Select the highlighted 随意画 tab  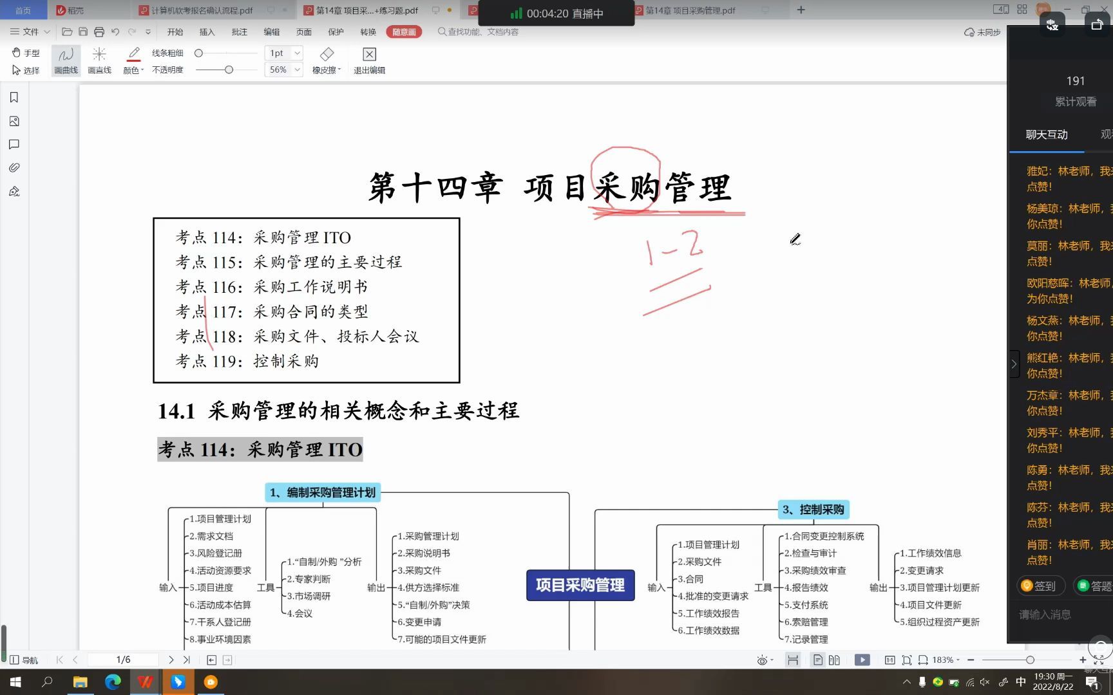pyautogui.click(x=404, y=32)
